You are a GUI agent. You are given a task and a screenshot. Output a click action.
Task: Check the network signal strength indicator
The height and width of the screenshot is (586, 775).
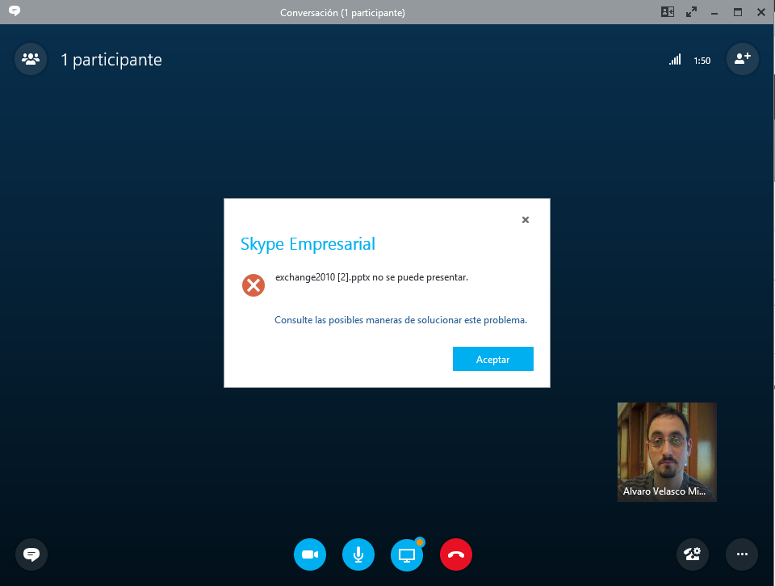(675, 60)
